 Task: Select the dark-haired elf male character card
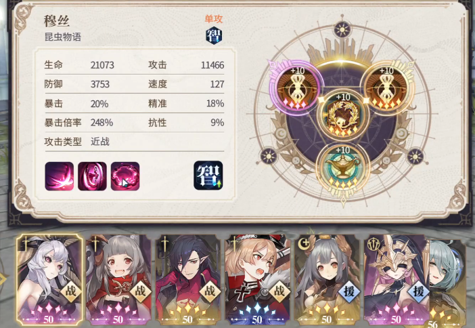(188, 280)
